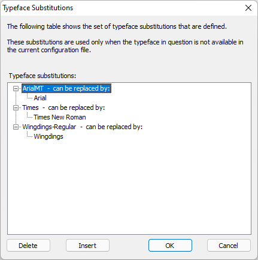Viewport: 258px width, 260px height.
Task: Click the Delete button
Action: (28, 246)
